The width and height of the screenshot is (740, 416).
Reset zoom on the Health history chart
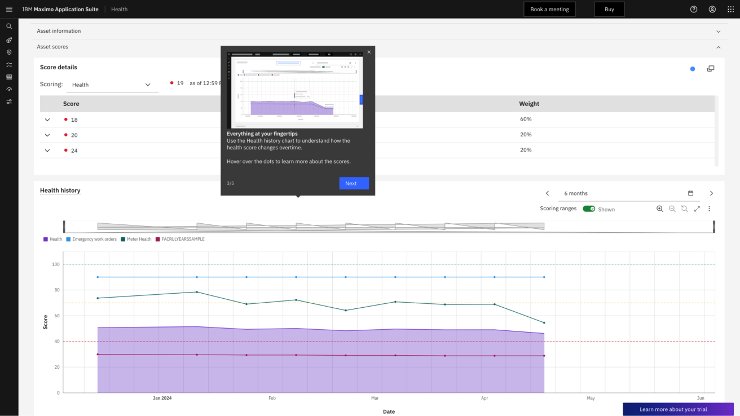point(684,209)
